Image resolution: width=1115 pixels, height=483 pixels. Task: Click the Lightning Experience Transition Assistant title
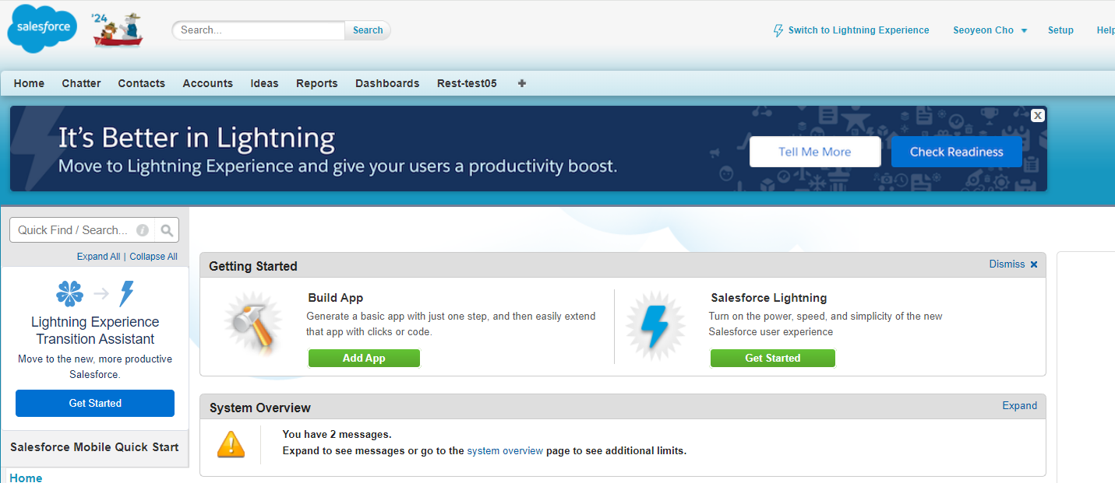pyautogui.click(x=95, y=331)
